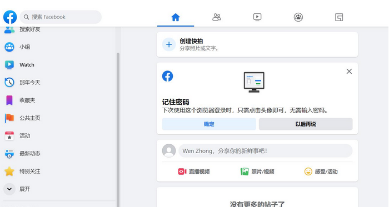Click the 搜索好友 friends icon in the sidebar

point(9,29)
